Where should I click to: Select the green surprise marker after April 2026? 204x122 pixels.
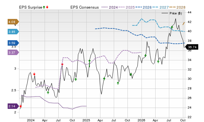[x=158, y=62]
